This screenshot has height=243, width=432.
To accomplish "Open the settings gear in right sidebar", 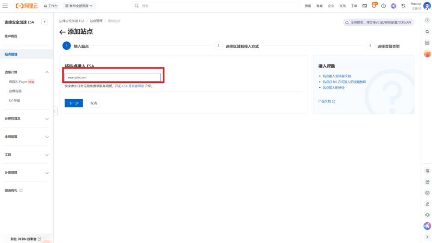I will [427, 193].
